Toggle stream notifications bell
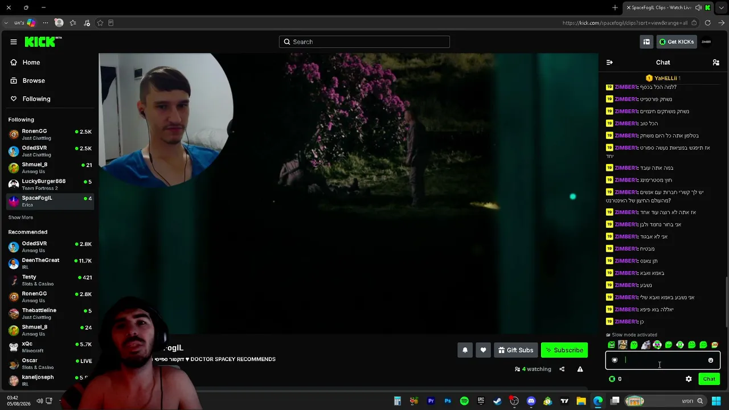The image size is (729, 410). (465, 350)
